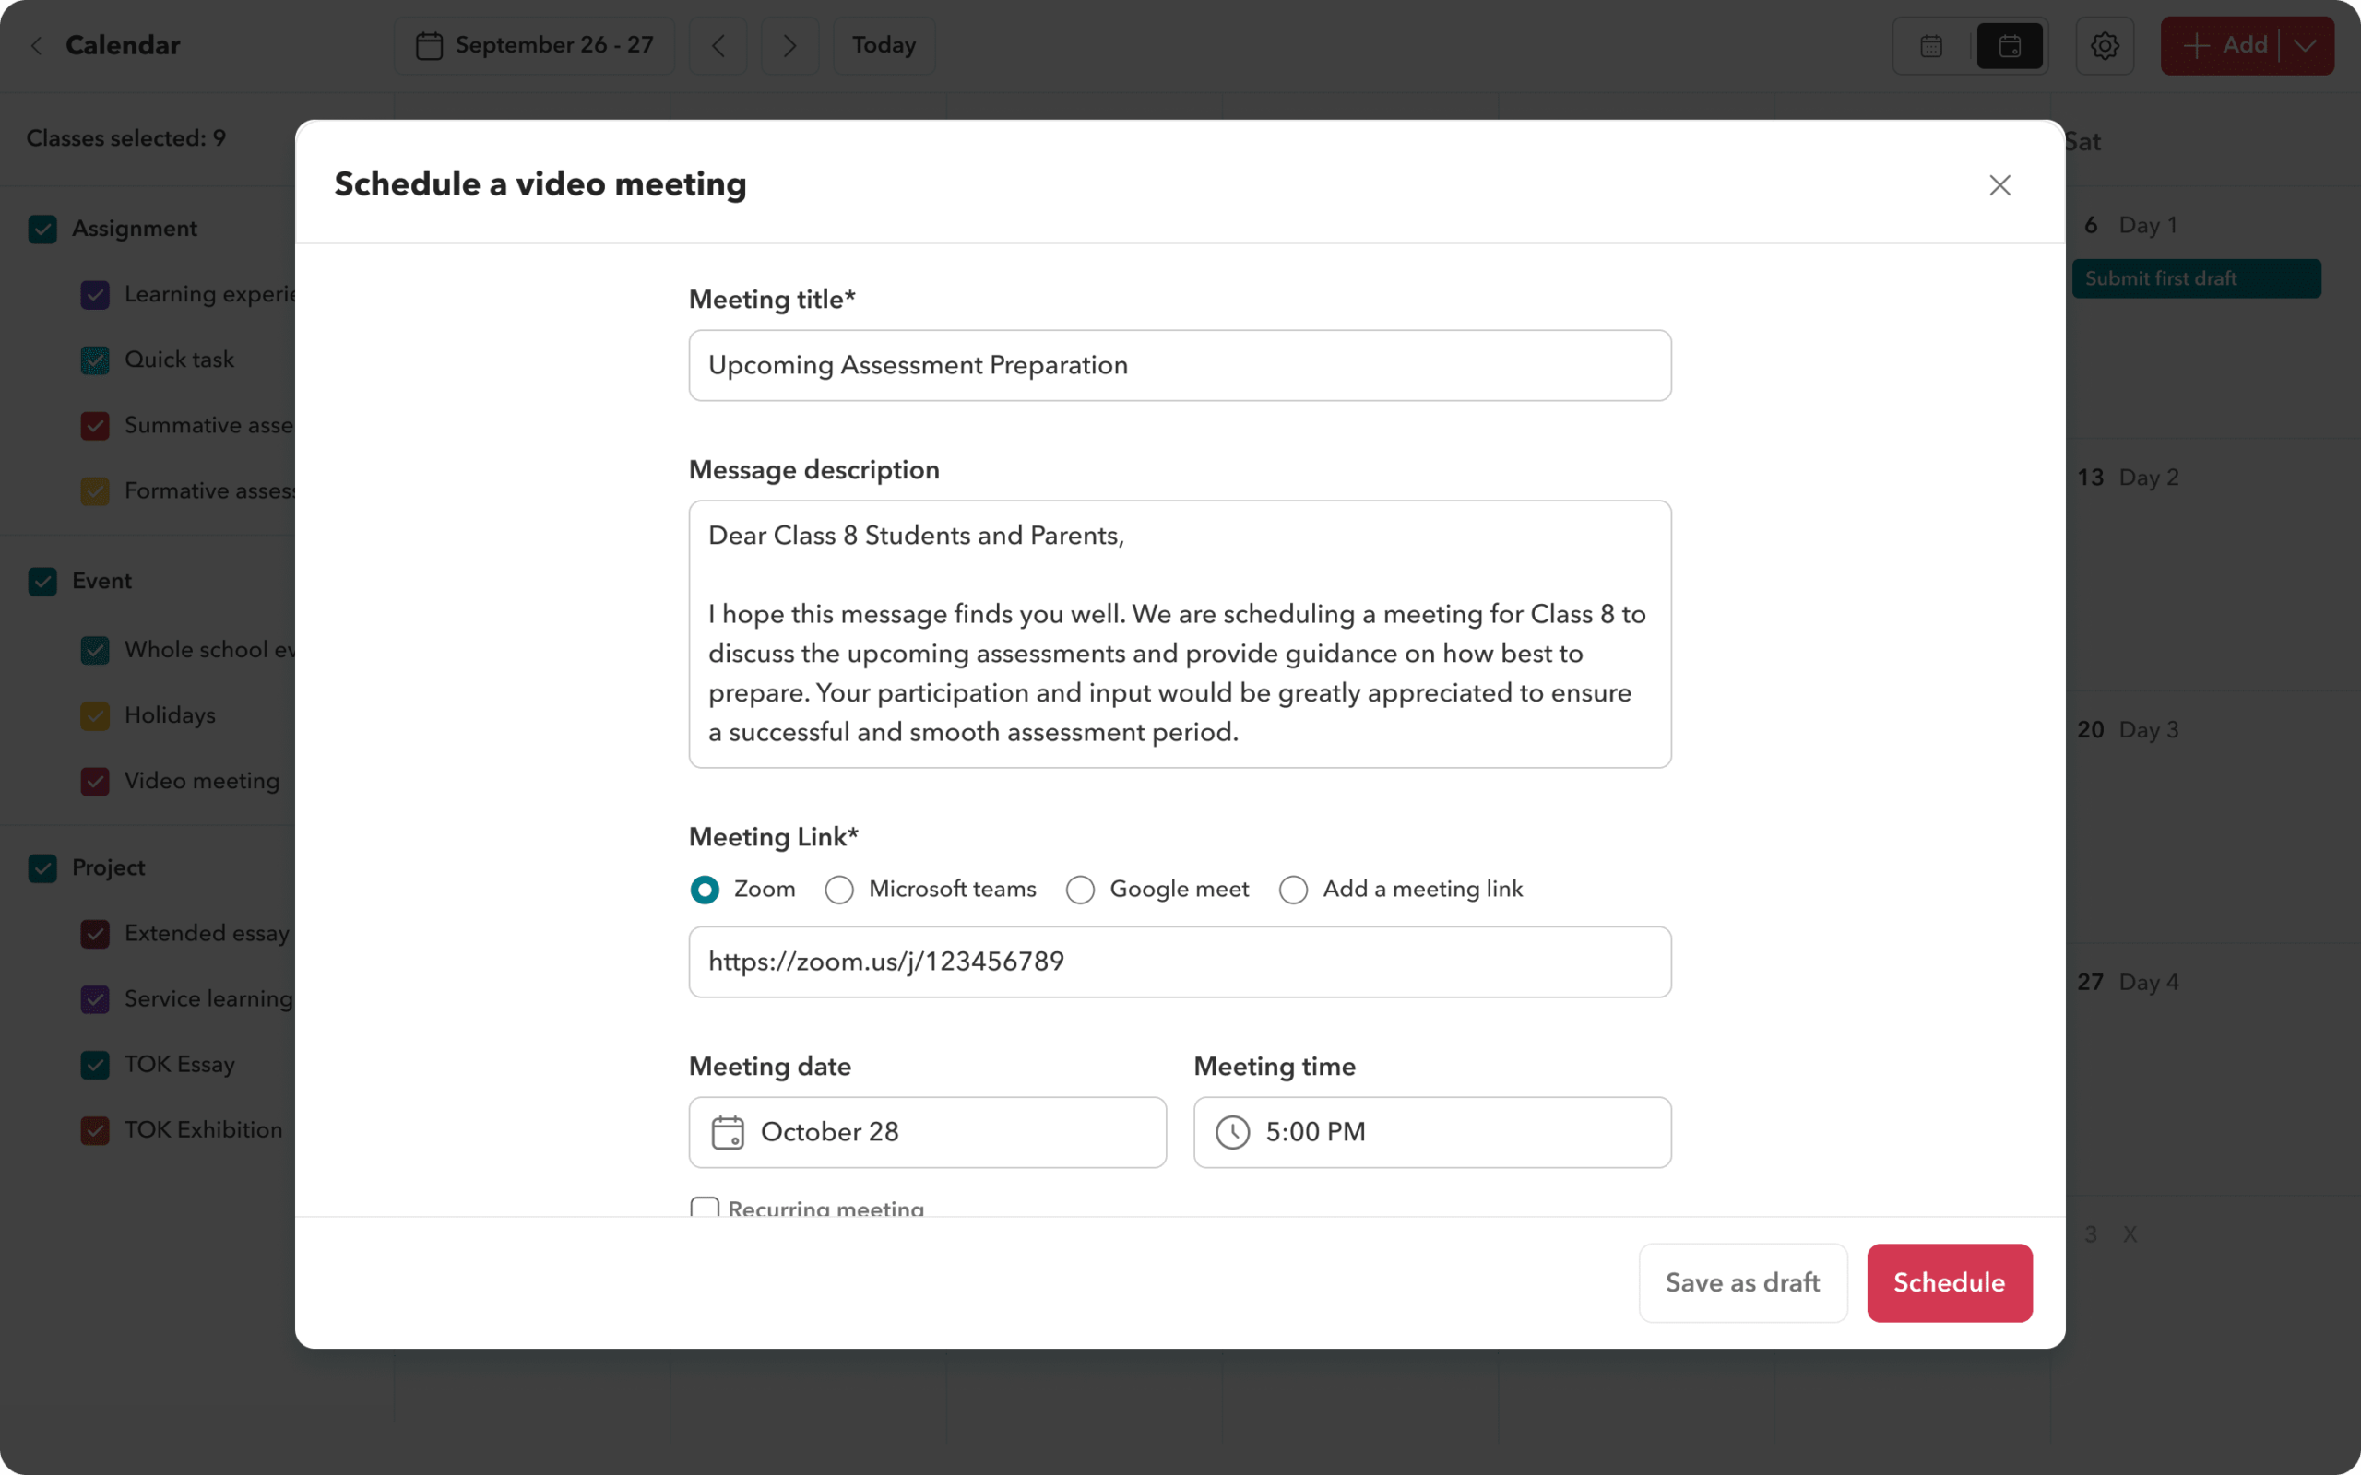Select the Google Meet radio button
2361x1475 pixels.
tap(1079, 889)
